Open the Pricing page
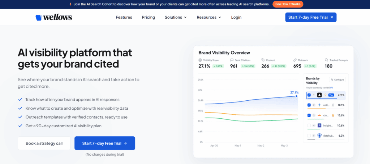This screenshot has height=164, width=370. coord(149,17)
